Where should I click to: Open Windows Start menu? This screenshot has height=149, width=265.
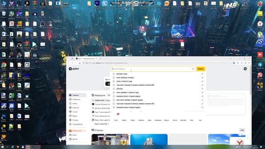2,147
